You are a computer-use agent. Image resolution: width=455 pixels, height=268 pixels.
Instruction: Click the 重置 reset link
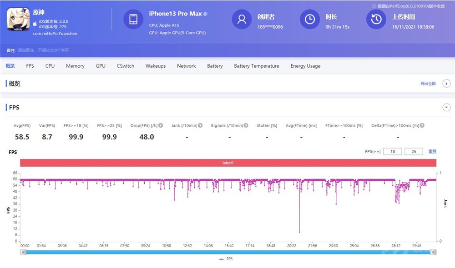[x=432, y=151]
